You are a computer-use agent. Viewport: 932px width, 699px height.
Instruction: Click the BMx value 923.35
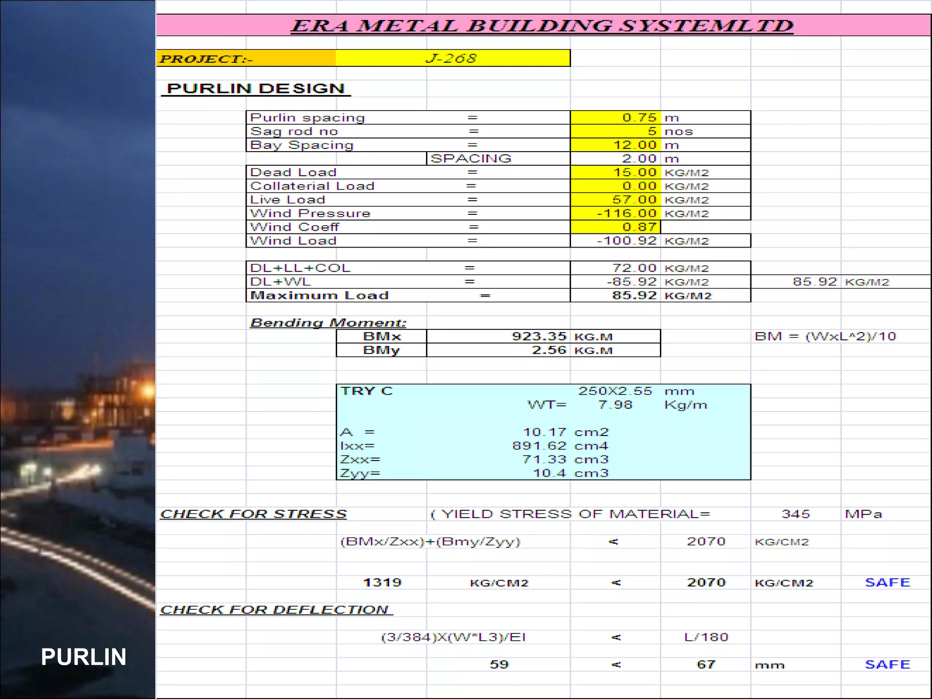[x=539, y=336]
